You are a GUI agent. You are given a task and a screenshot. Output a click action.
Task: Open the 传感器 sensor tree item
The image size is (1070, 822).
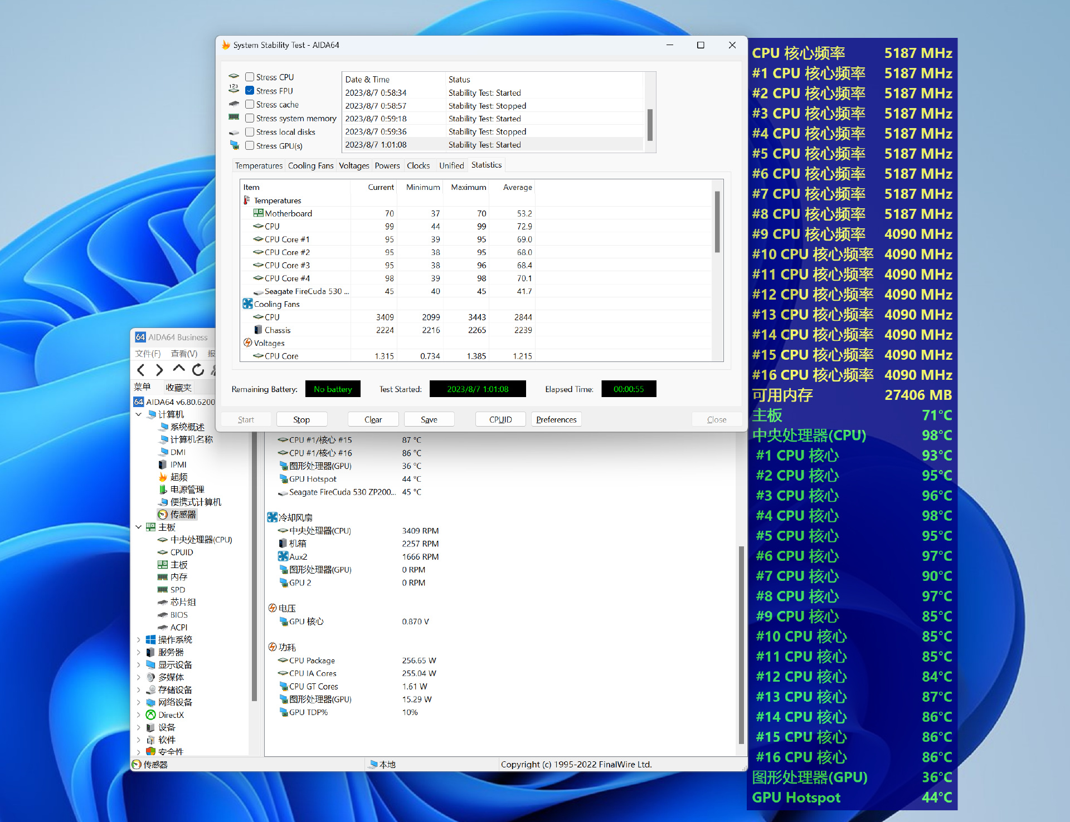coord(183,515)
